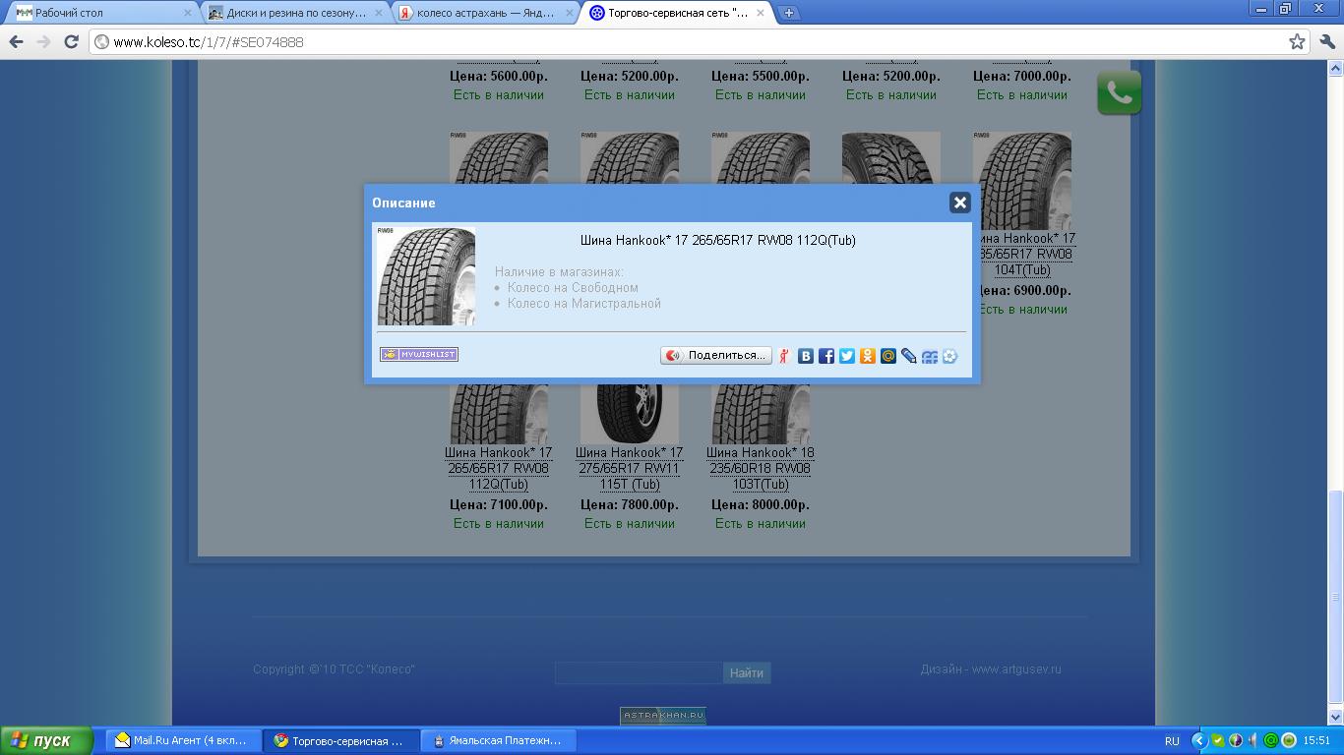1344x755 pixels.
Task: Click the address bar URL
Action: 209,42
